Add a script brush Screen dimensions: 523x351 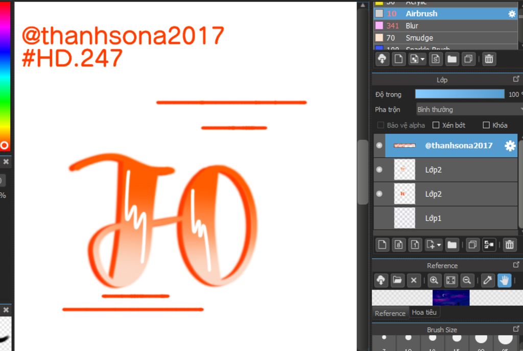(x=436, y=59)
